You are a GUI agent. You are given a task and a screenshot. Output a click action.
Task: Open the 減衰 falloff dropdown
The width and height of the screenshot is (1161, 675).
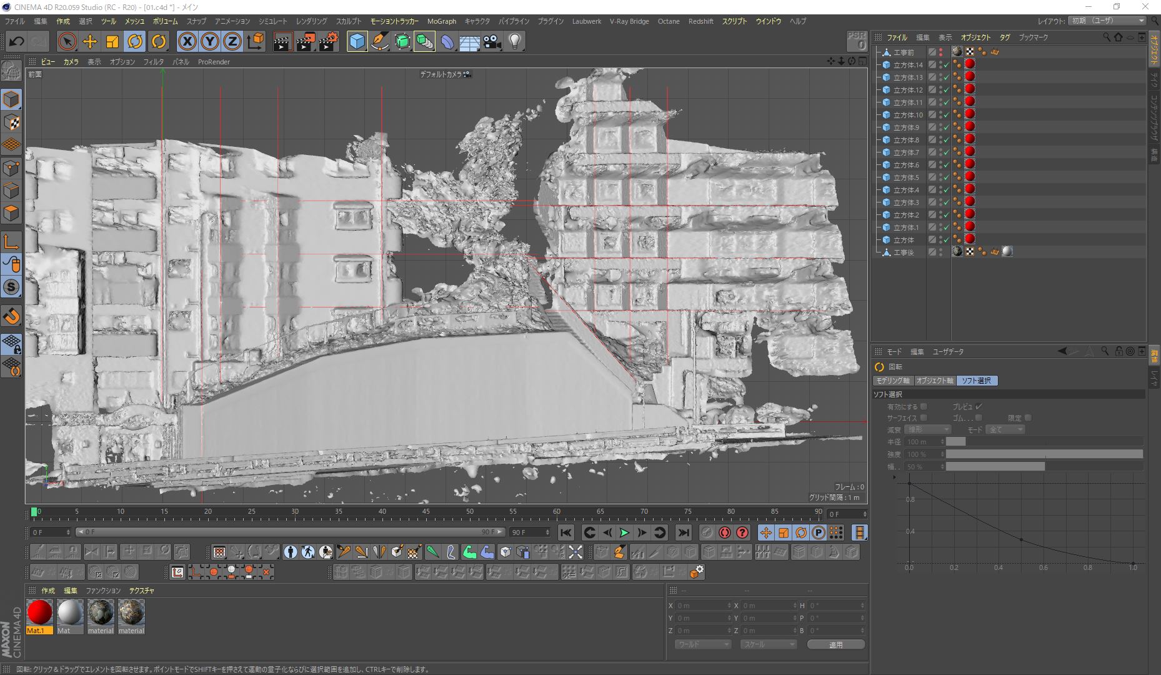928,429
